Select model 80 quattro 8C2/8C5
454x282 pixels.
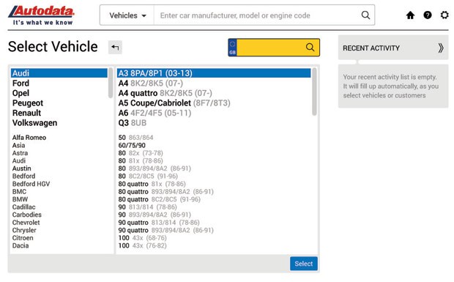(x=159, y=199)
